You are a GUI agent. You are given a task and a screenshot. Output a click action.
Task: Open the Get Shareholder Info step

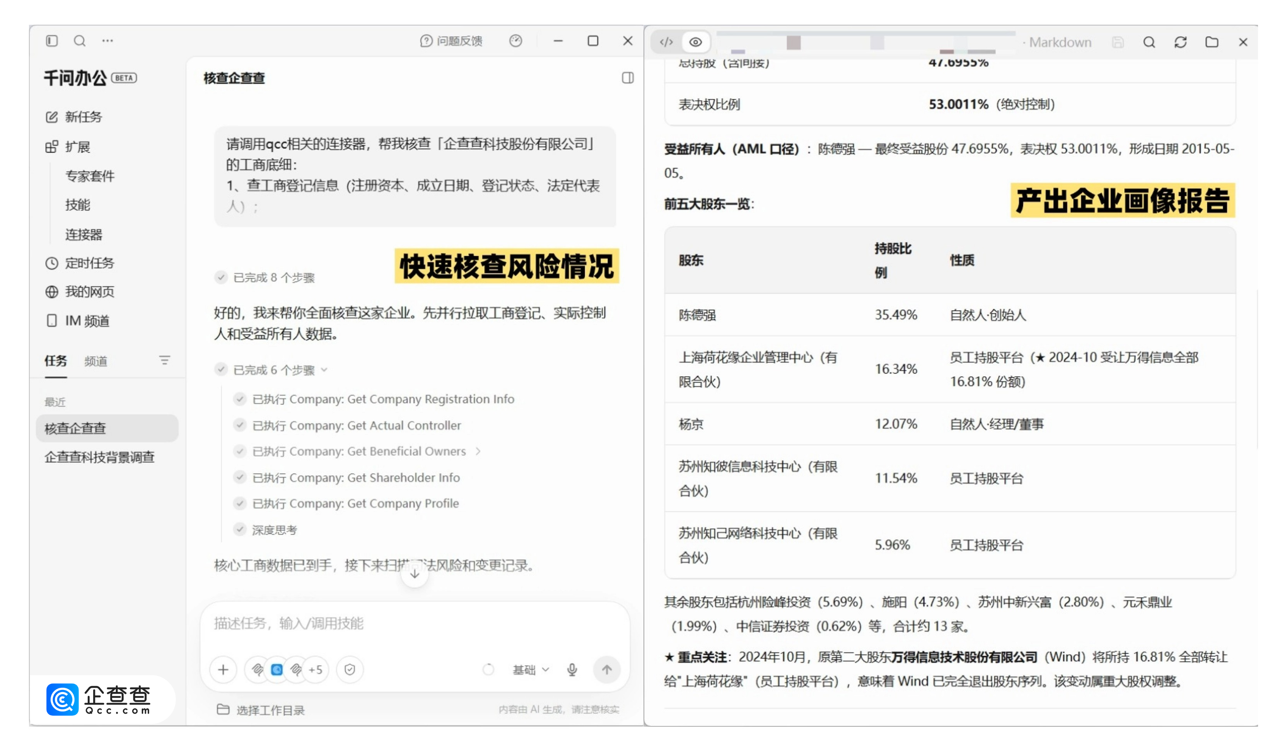point(347,477)
